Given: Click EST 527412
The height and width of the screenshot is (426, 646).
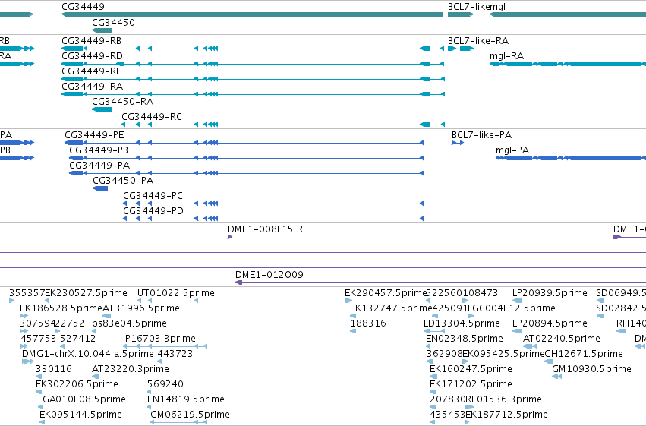Looking at the screenshot, I should [78, 339].
